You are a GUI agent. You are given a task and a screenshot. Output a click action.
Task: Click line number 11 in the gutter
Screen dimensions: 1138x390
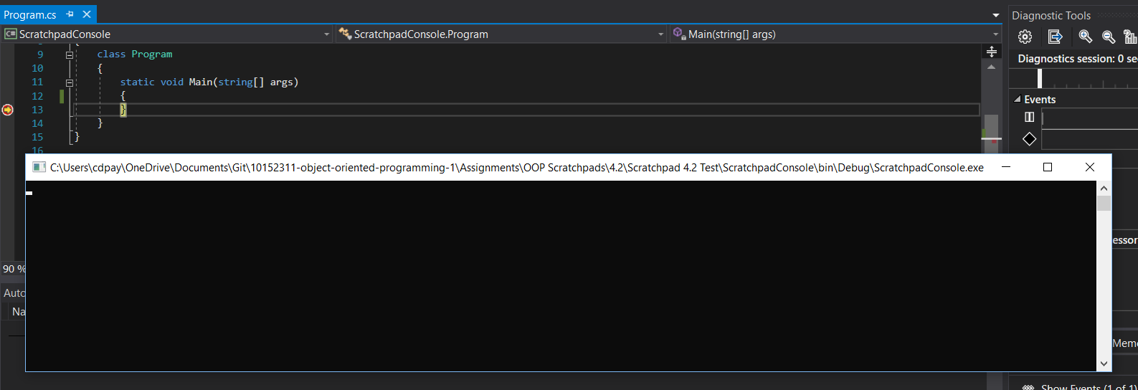tap(37, 82)
